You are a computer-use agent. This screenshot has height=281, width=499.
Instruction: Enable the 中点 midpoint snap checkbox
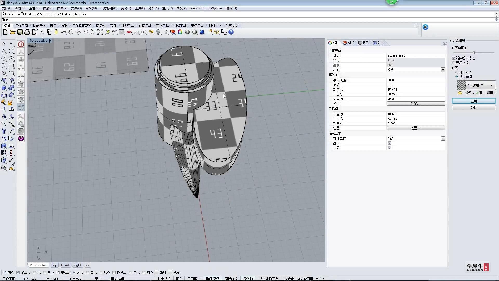click(44, 272)
